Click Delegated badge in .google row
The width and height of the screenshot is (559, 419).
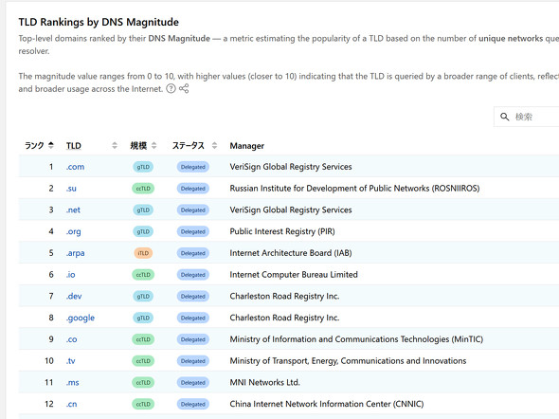(x=193, y=318)
